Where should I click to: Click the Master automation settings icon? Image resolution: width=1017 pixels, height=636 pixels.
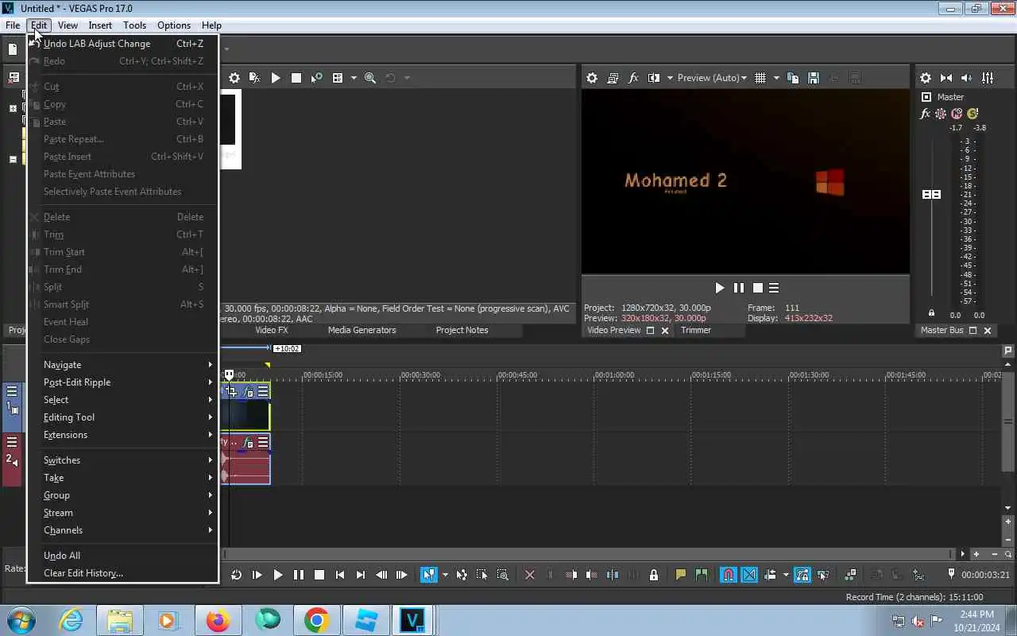(x=942, y=114)
